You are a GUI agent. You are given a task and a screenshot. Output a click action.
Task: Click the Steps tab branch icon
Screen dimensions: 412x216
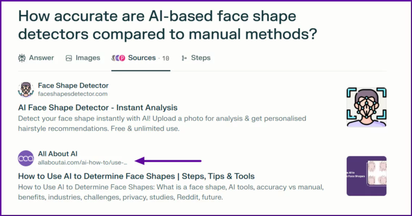coord(184,58)
